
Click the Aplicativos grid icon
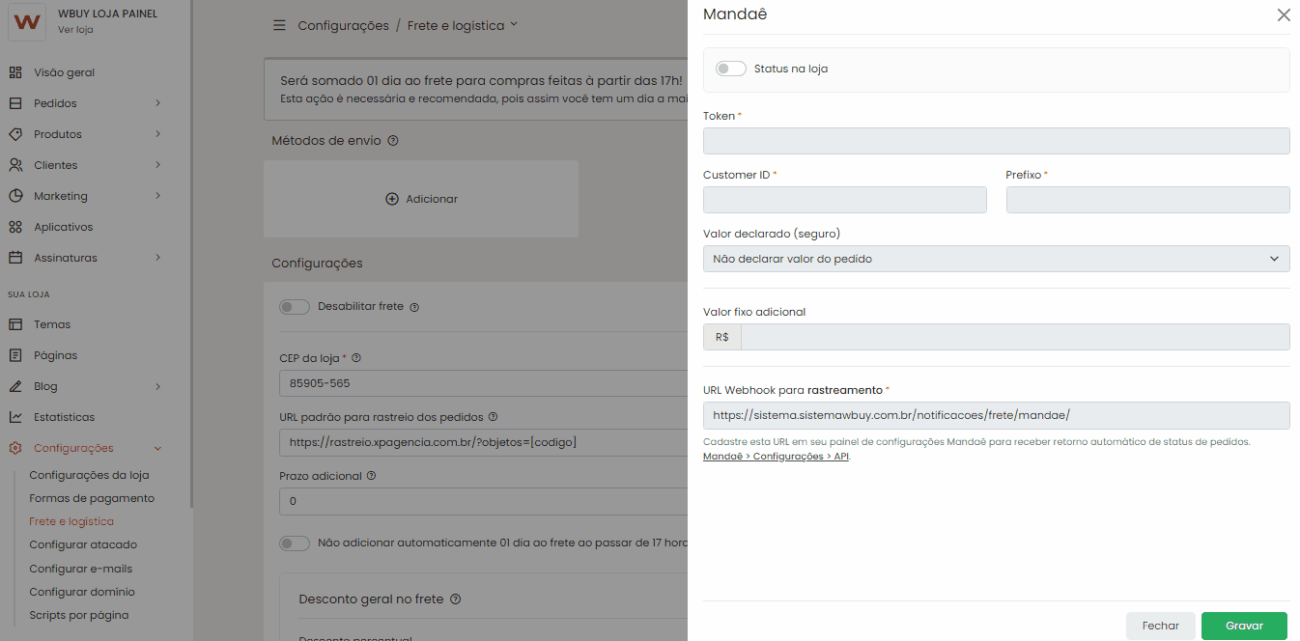pyautogui.click(x=15, y=227)
